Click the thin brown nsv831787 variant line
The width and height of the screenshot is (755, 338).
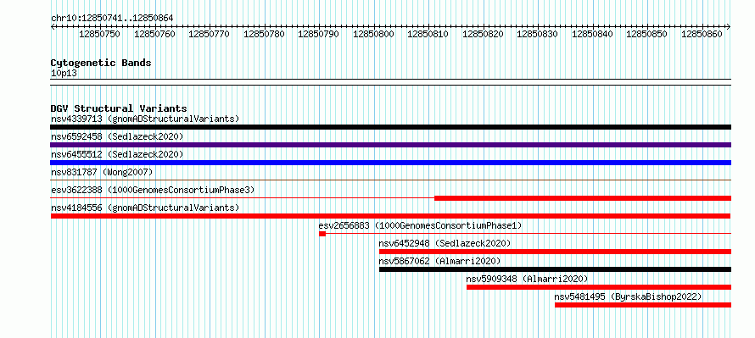(x=391, y=180)
